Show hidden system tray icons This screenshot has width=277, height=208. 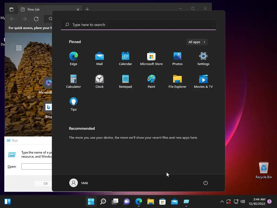click(222, 201)
